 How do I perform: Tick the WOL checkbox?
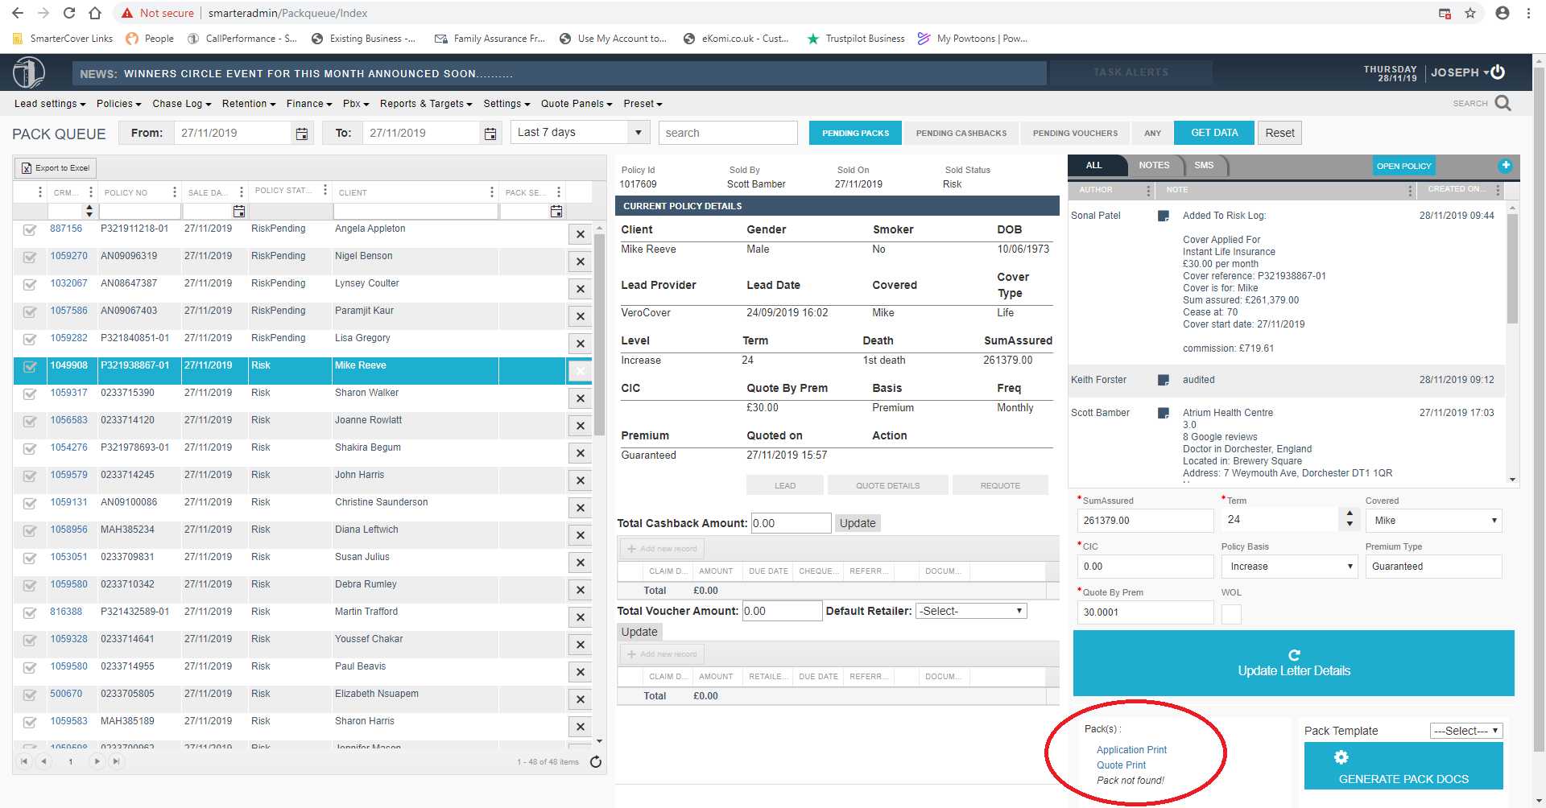pyautogui.click(x=1231, y=614)
